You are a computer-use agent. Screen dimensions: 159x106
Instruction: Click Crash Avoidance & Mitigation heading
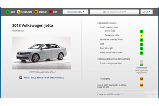[114, 59]
